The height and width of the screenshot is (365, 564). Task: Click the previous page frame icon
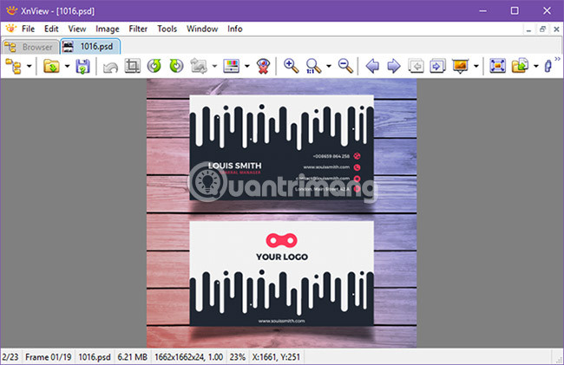click(416, 66)
